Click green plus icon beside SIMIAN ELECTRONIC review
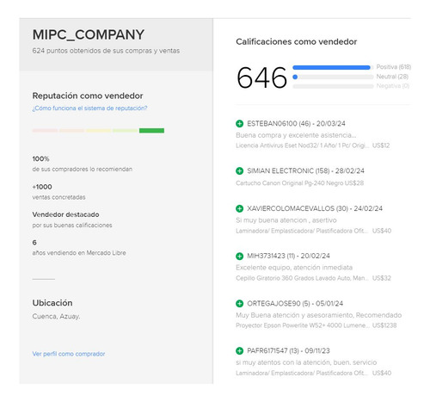 (x=239, y=171)
